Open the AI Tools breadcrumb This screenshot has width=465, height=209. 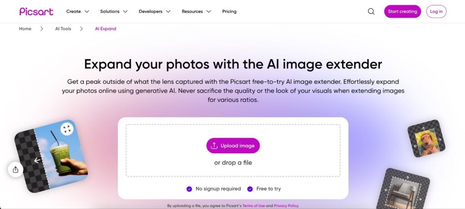pyautogui.click(x=63, y=29)
